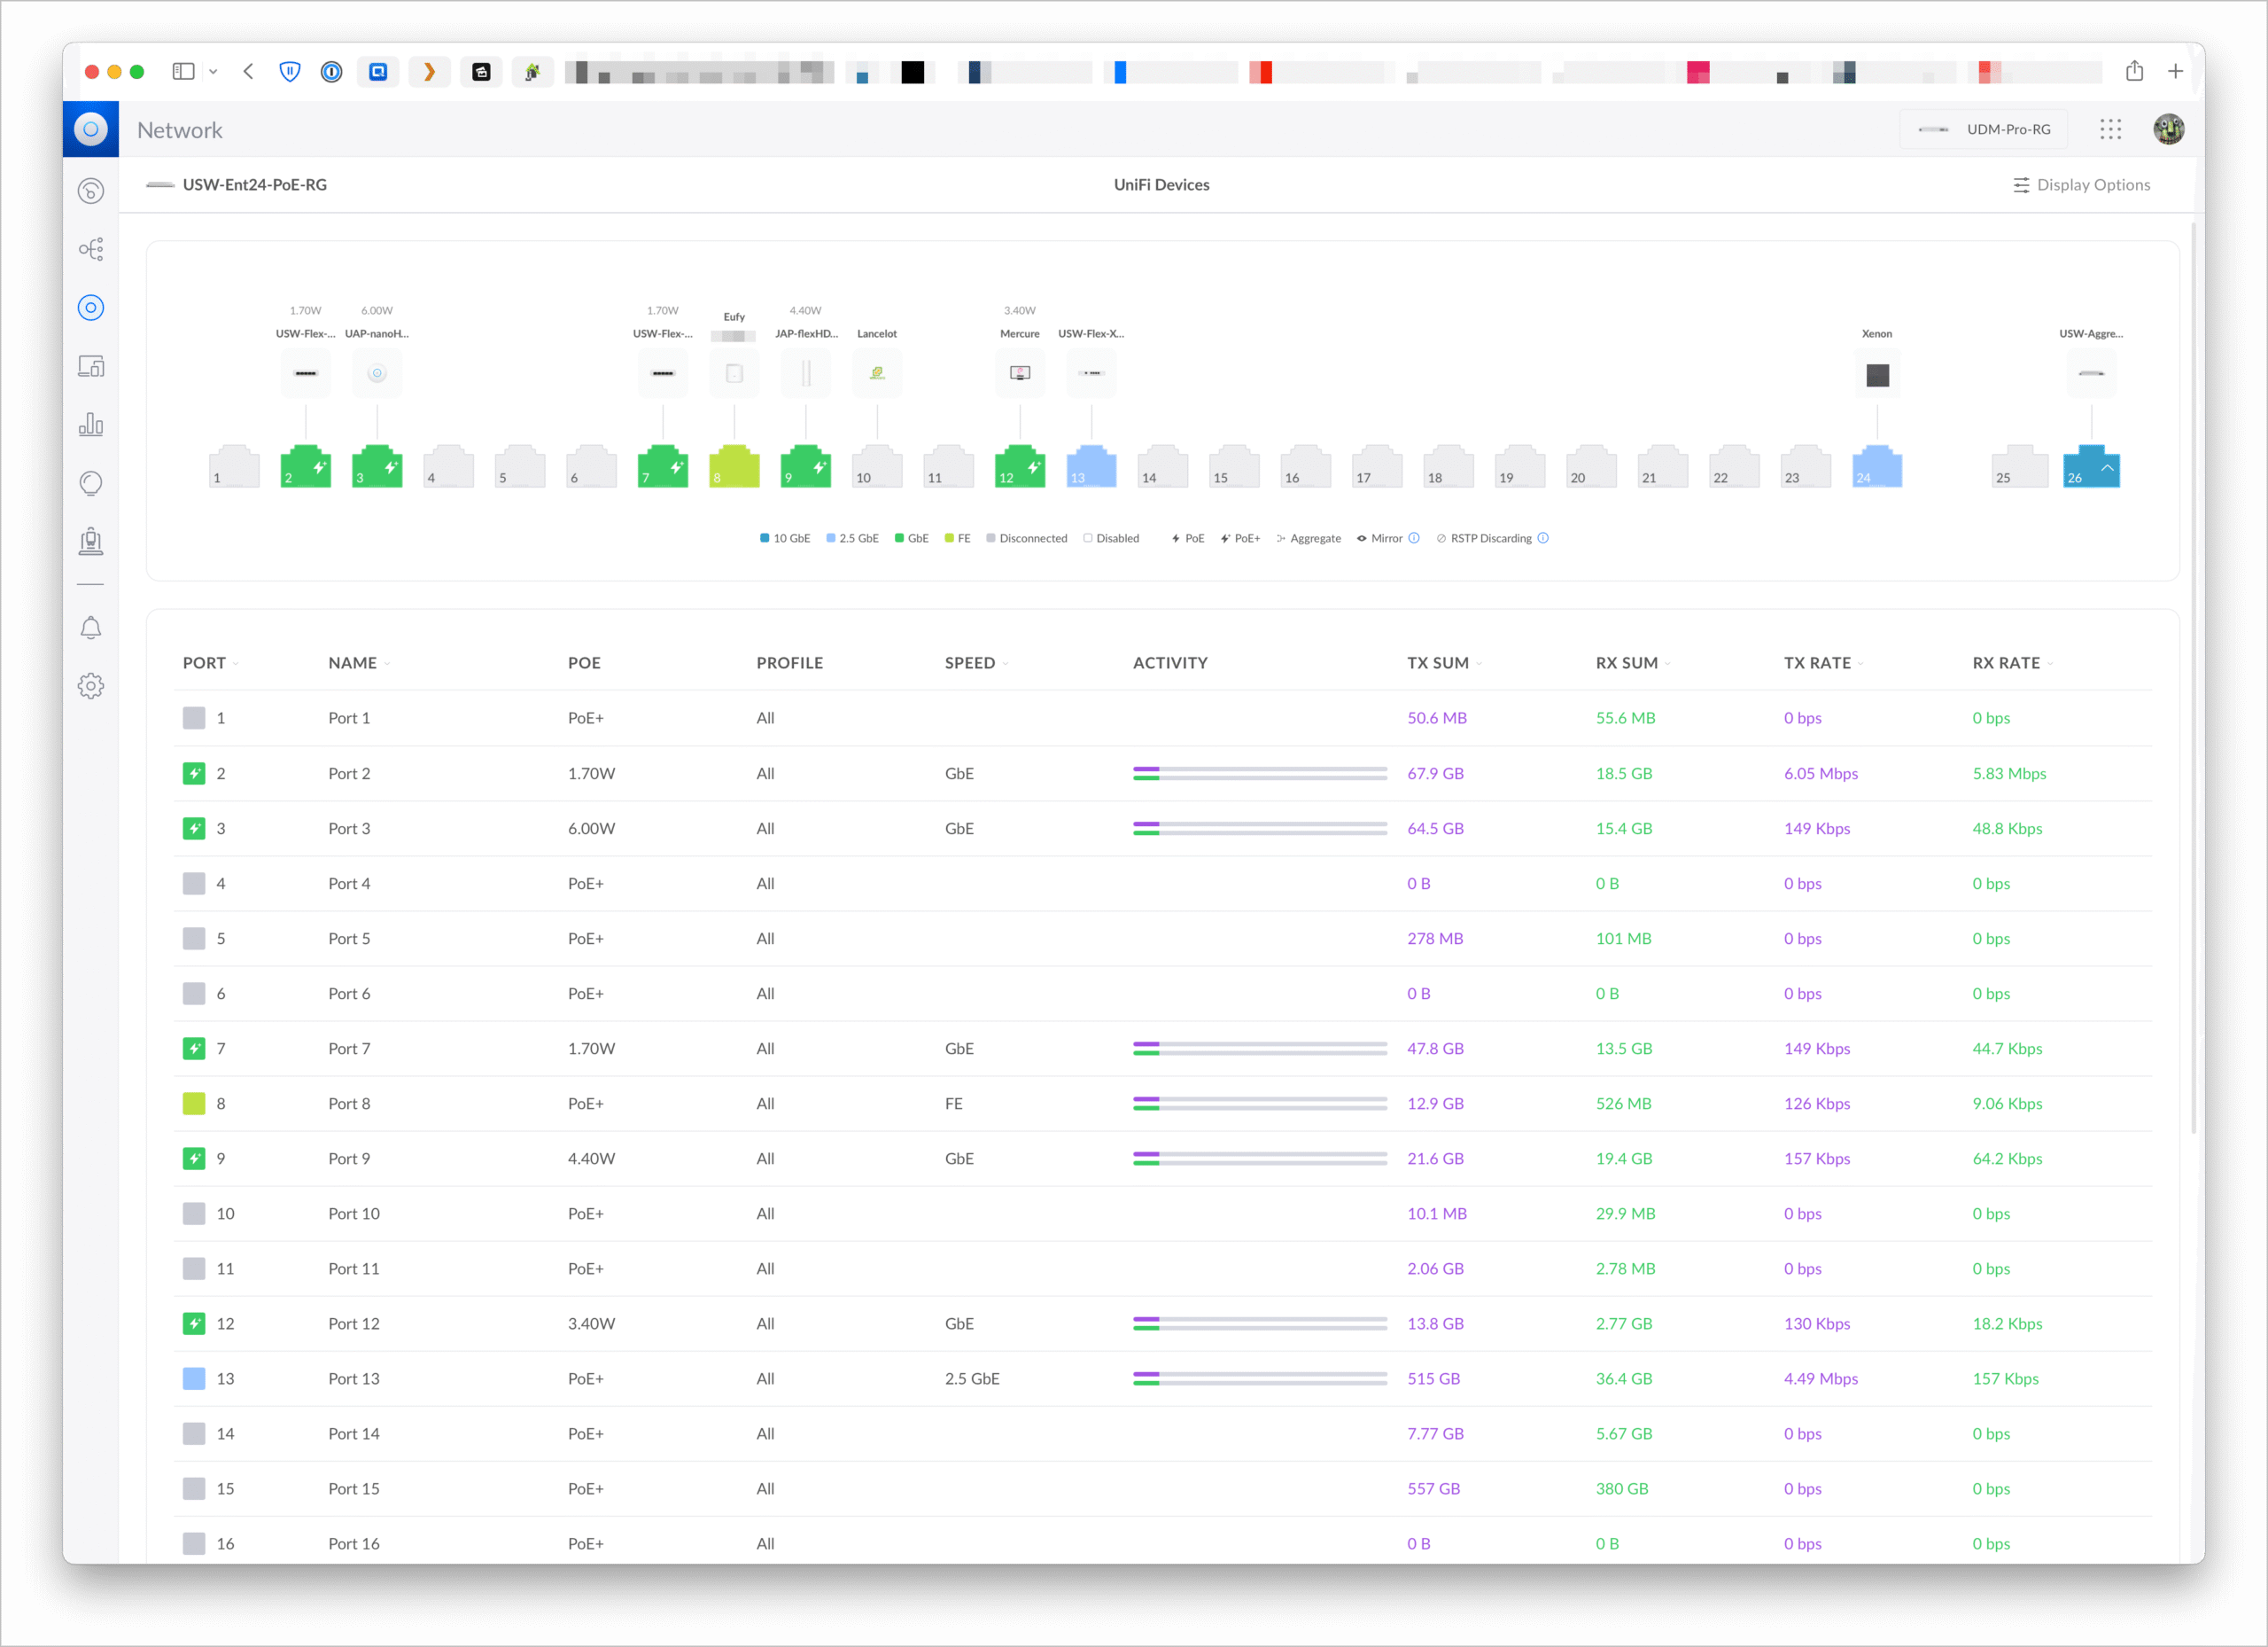
Task: Select the UniFi Devices circle icon in sidebar
Action: (91, 308)
